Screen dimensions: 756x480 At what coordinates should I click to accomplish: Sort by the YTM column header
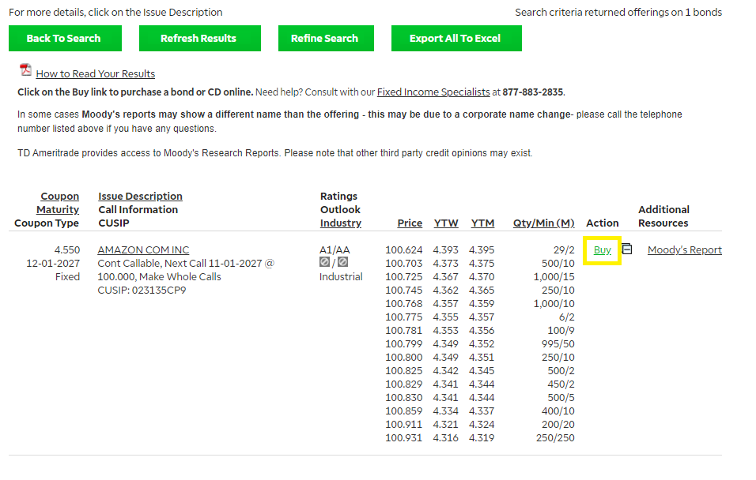pyautogui.click(x=482, y=223)
